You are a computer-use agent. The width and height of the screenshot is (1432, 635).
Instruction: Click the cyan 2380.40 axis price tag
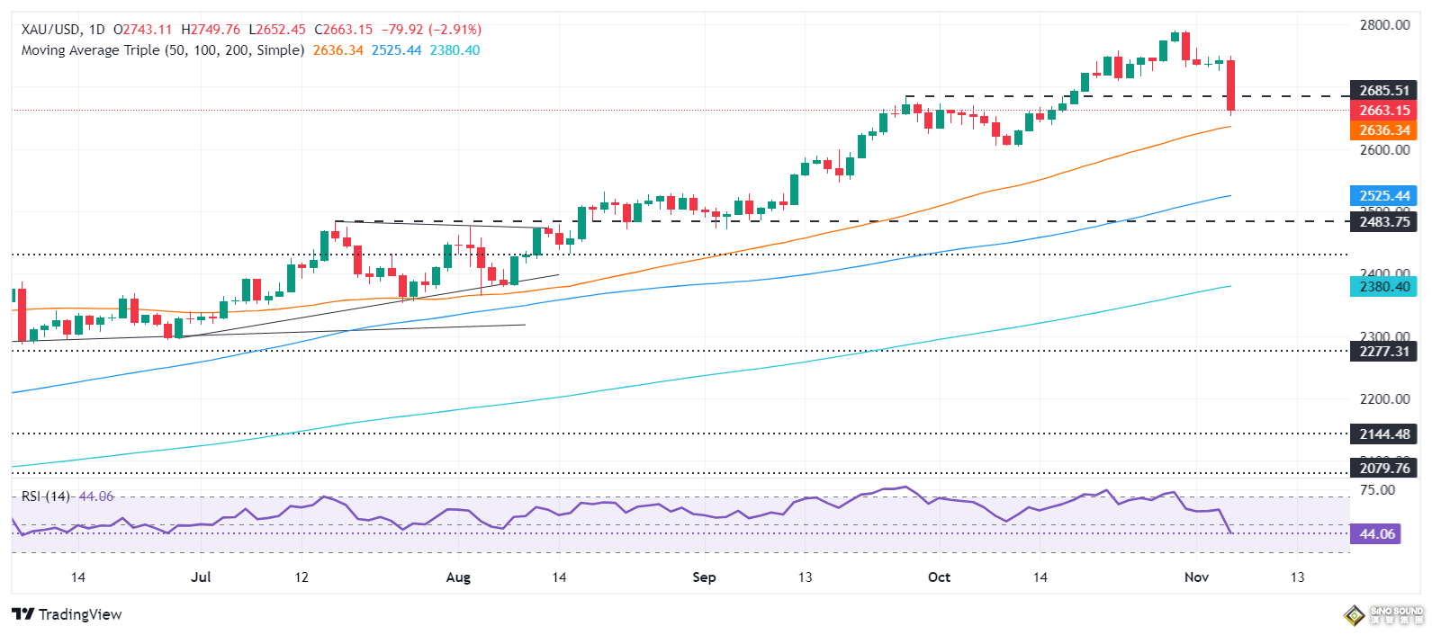coord(1383,287)
